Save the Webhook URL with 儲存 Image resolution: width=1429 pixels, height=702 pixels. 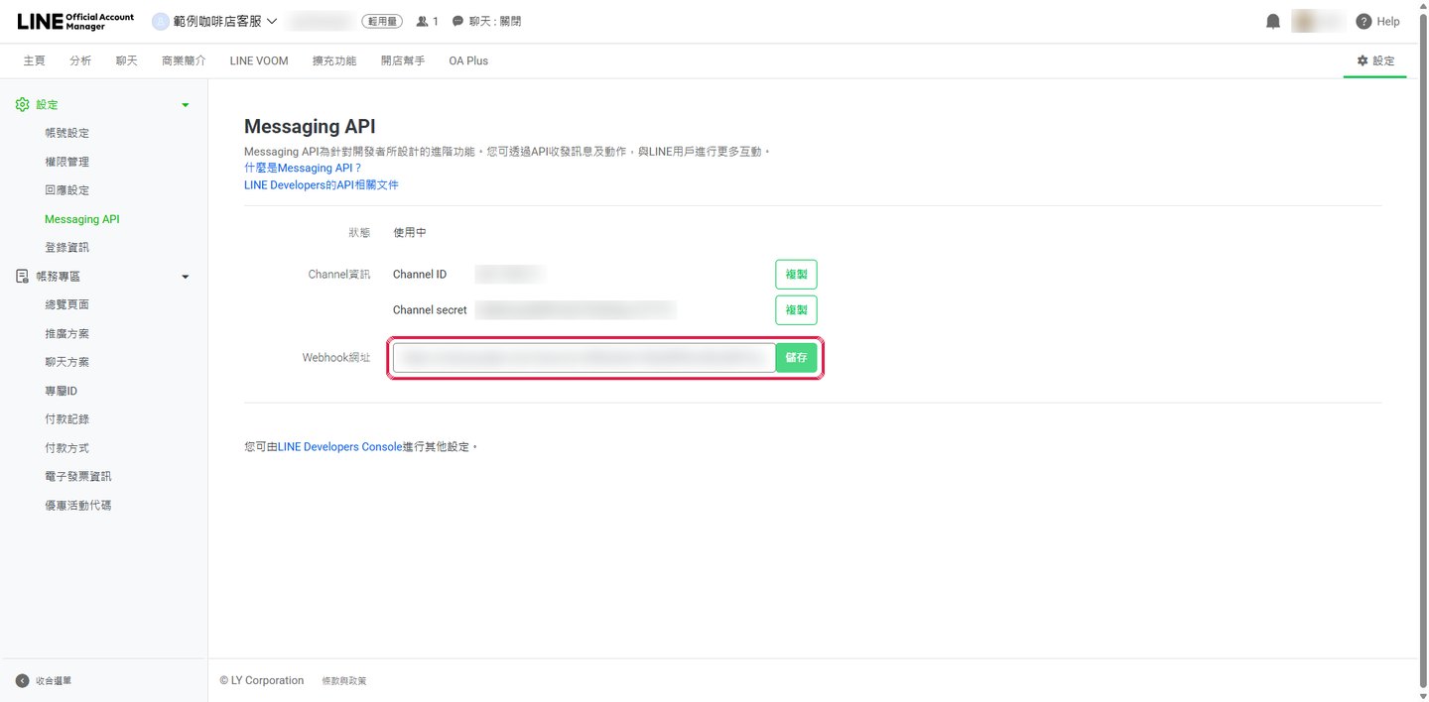(796, 358)
